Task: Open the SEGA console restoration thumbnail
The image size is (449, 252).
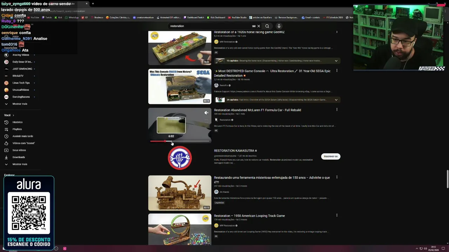Action: click(x=180, y=86)
